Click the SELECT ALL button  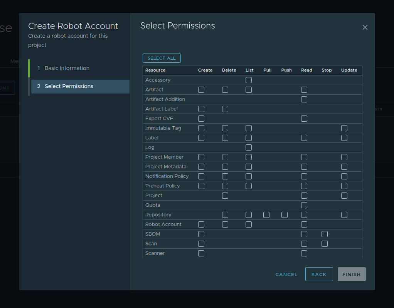click(162, 58)
